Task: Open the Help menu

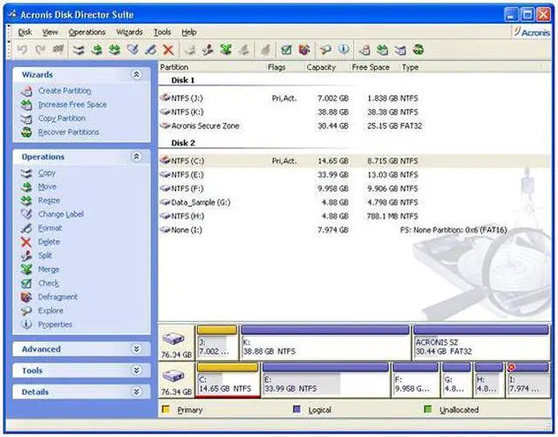Action: click(189, 32)
